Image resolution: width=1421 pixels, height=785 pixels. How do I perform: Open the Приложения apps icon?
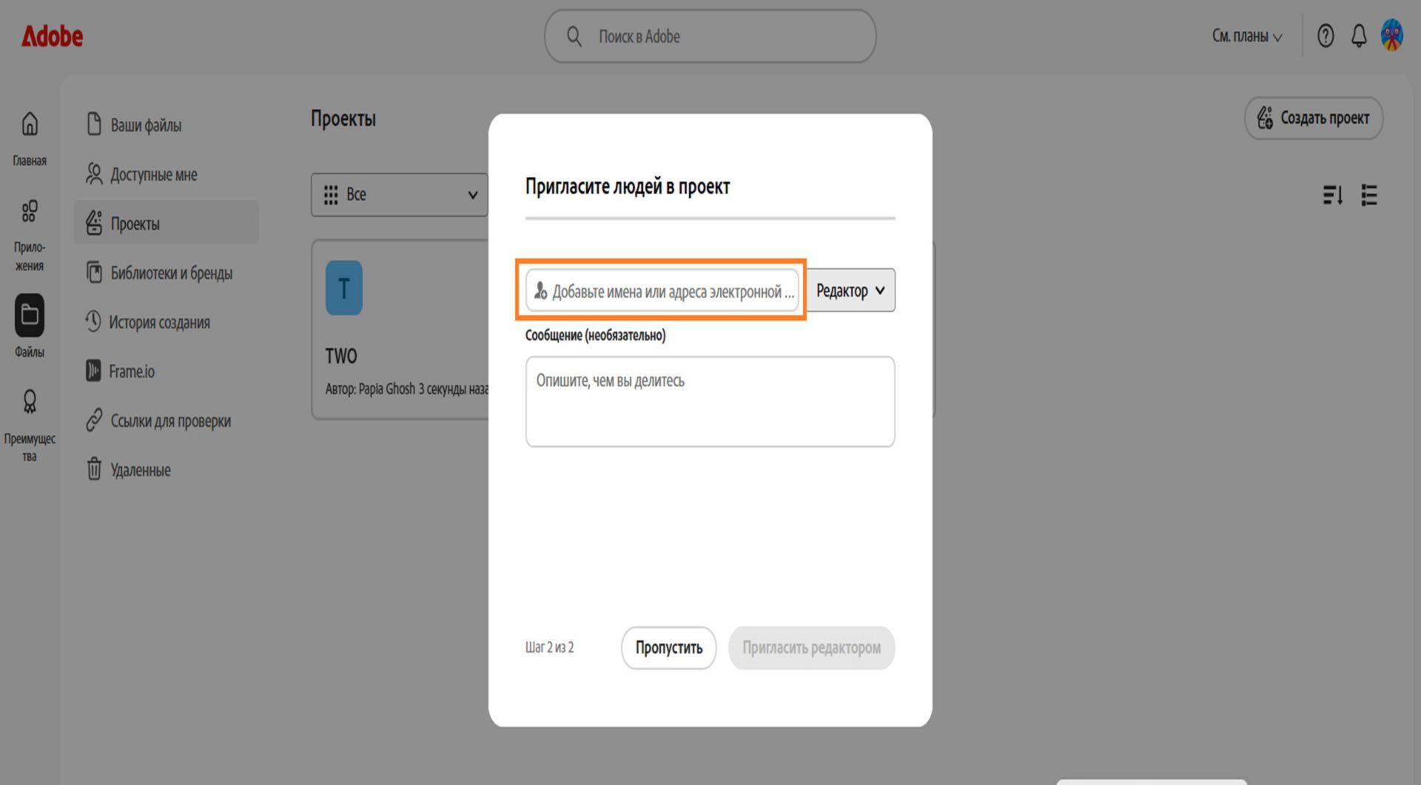[x=30, y=212]
